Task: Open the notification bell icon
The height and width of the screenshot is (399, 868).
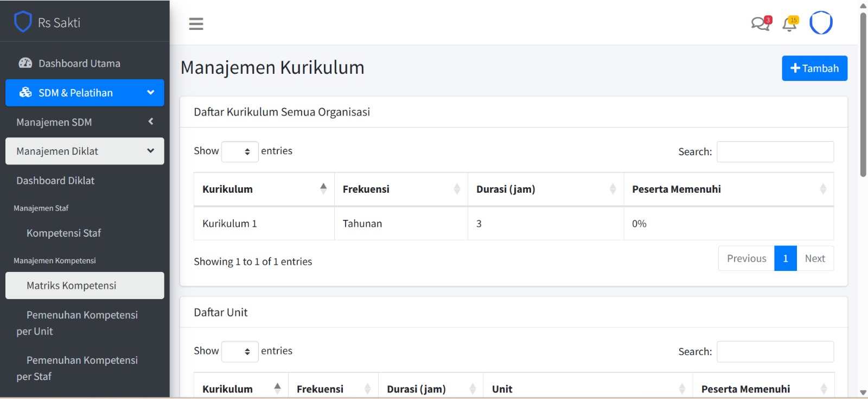Action: pyautogui.click(x=790, y=24)
